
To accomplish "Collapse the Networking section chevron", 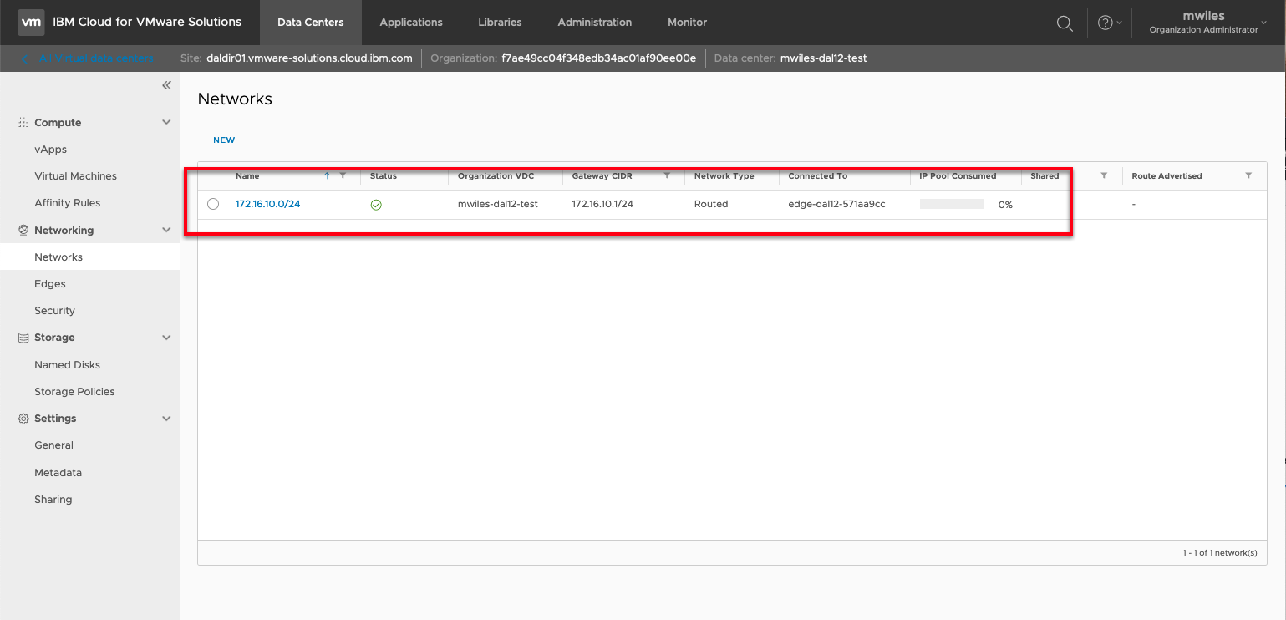I will [x=166, y=231].
